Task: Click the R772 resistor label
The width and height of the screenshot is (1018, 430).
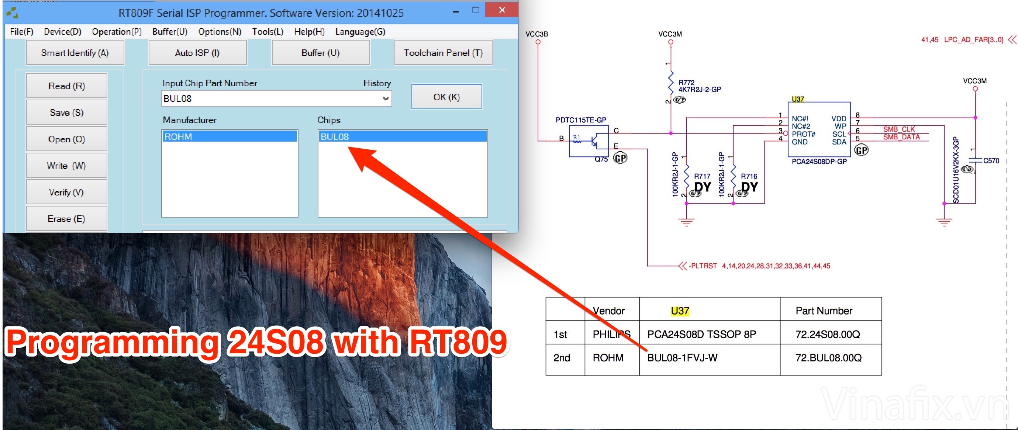Action: coord(686,83)
